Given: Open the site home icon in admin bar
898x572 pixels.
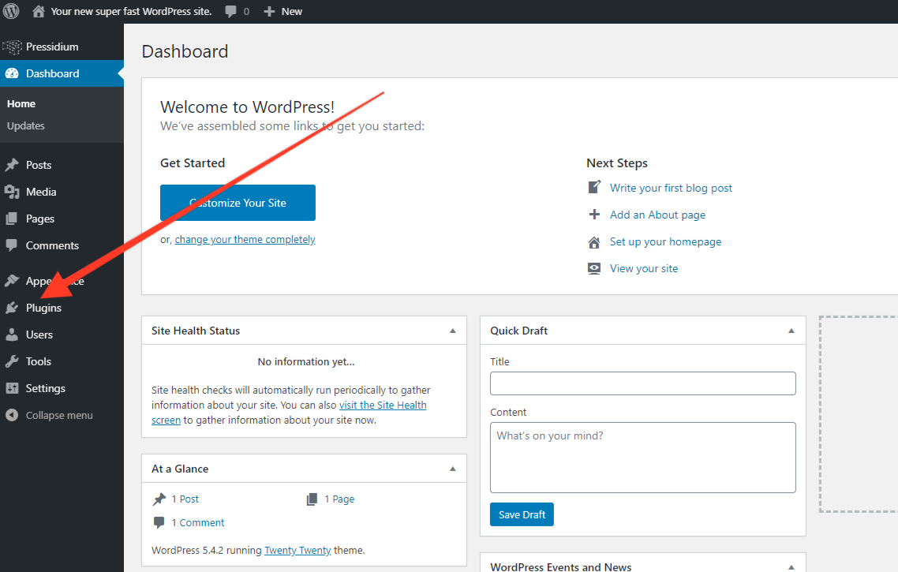Looking at the screenshot, I should click(x=39, y=11).
